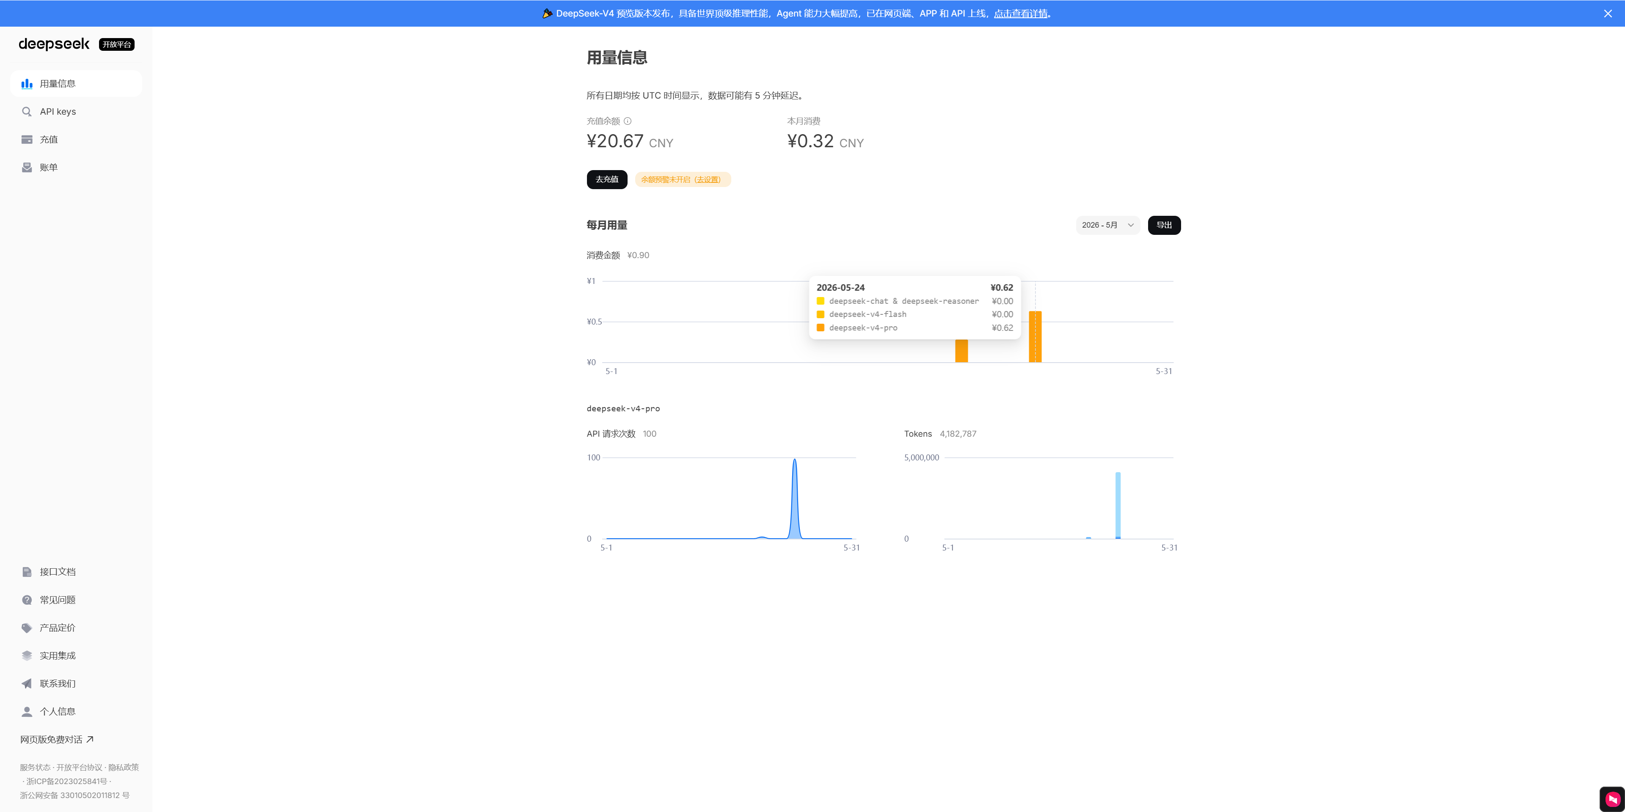Open the 隐私政策 footer link
This screenshot has height=812, width=1625.
[x=123, y=767]
